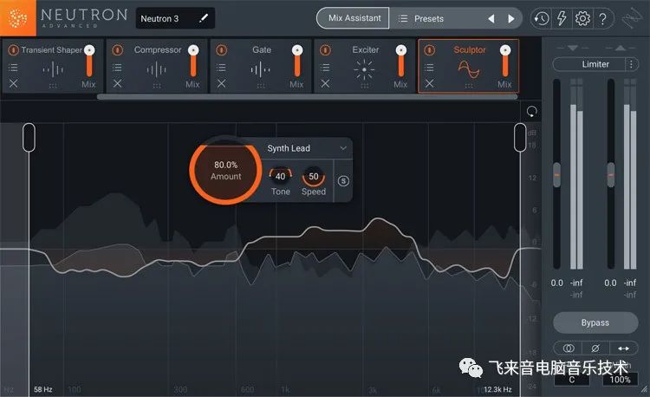
Task: Click the output threshold up triangle
Action: point(621,48)
